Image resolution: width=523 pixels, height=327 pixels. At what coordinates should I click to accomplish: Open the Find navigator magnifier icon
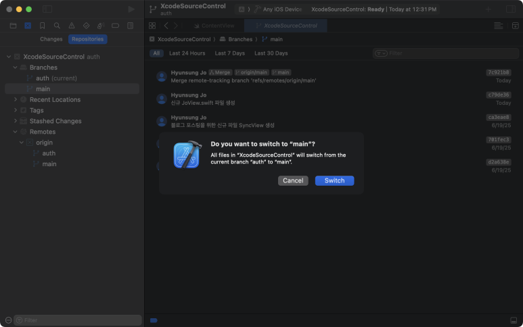point(57,26)
